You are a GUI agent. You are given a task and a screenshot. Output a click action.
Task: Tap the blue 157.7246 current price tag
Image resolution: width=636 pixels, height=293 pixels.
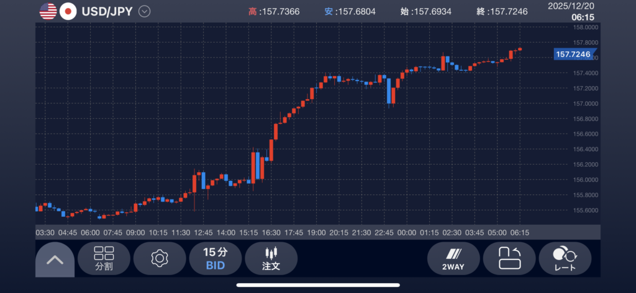(572, 55)
